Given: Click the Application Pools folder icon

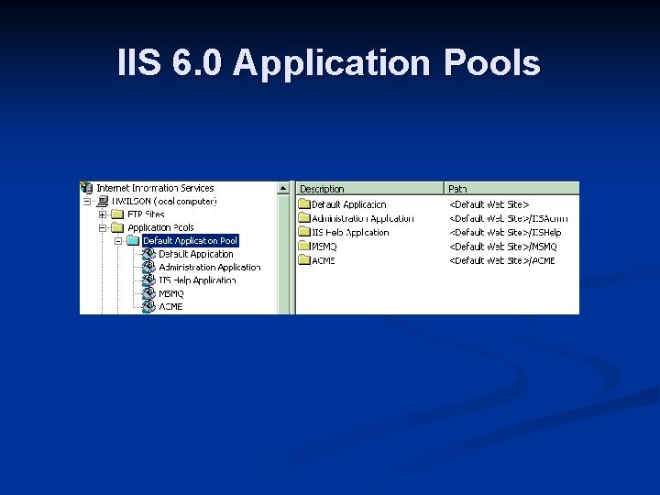Looking at the screenshot, I should [117, 227].
